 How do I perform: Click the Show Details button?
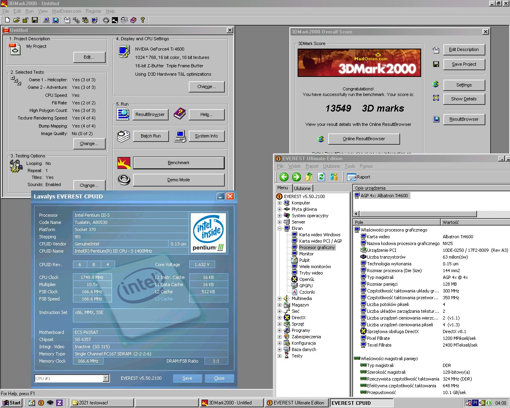pos(464,99)
